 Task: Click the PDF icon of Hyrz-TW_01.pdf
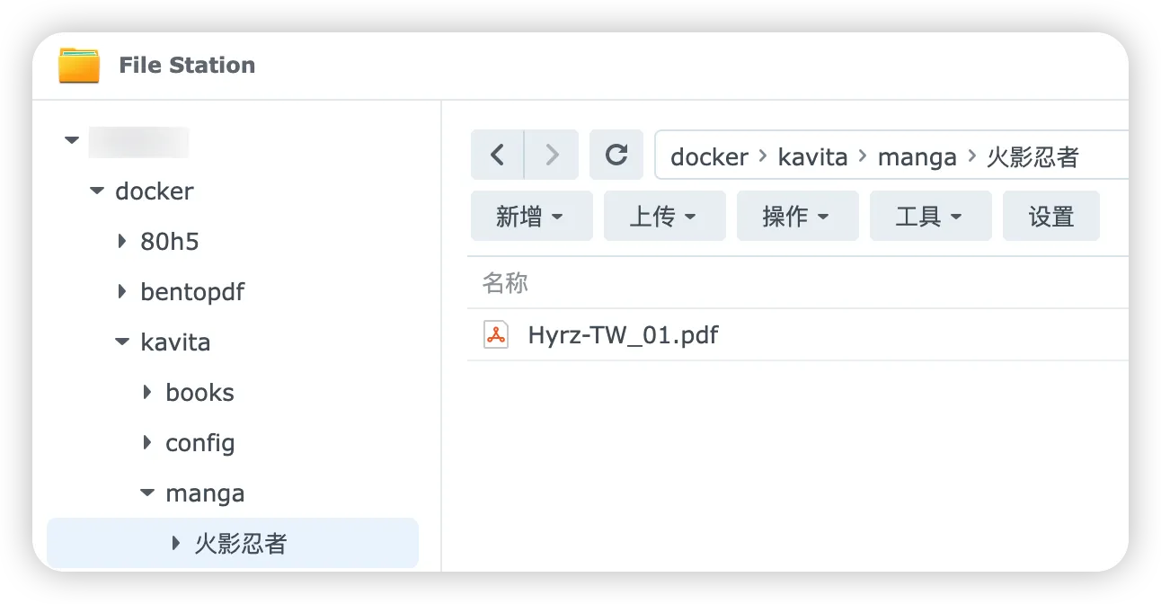496,335
